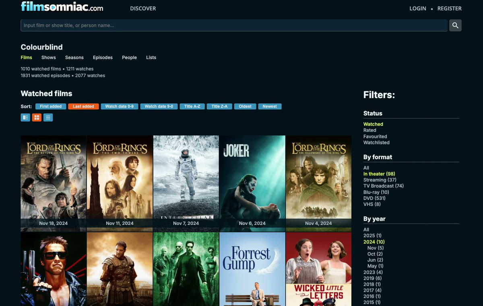Viewport: 483px width, 306px height.
Task: Click the search magnifier icon button
Action: (x=455, y=25)
